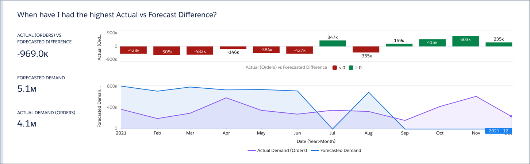Click the small red April bar
The width and height of the screenshot is (530, 164).
pyautogui.click(x=233, y=48)
